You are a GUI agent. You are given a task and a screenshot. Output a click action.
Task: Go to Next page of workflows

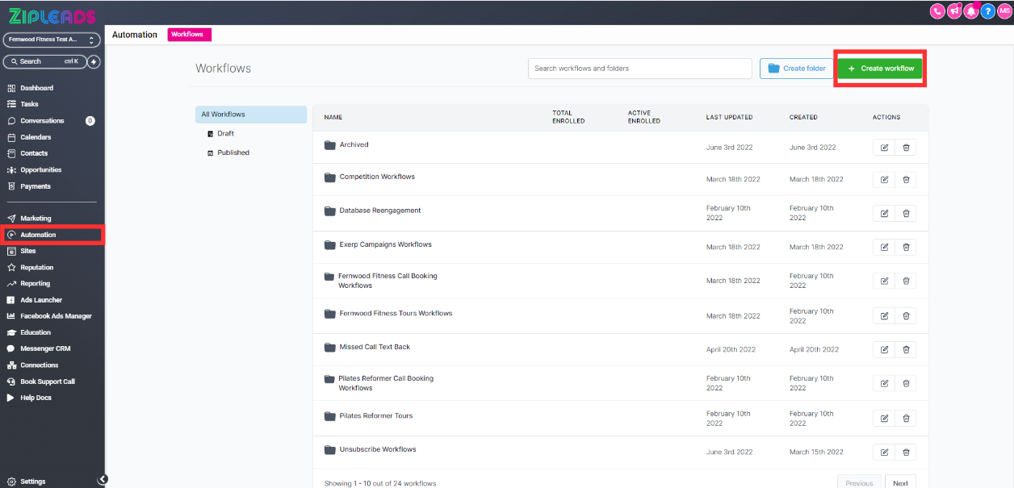(x=900, y=483)
